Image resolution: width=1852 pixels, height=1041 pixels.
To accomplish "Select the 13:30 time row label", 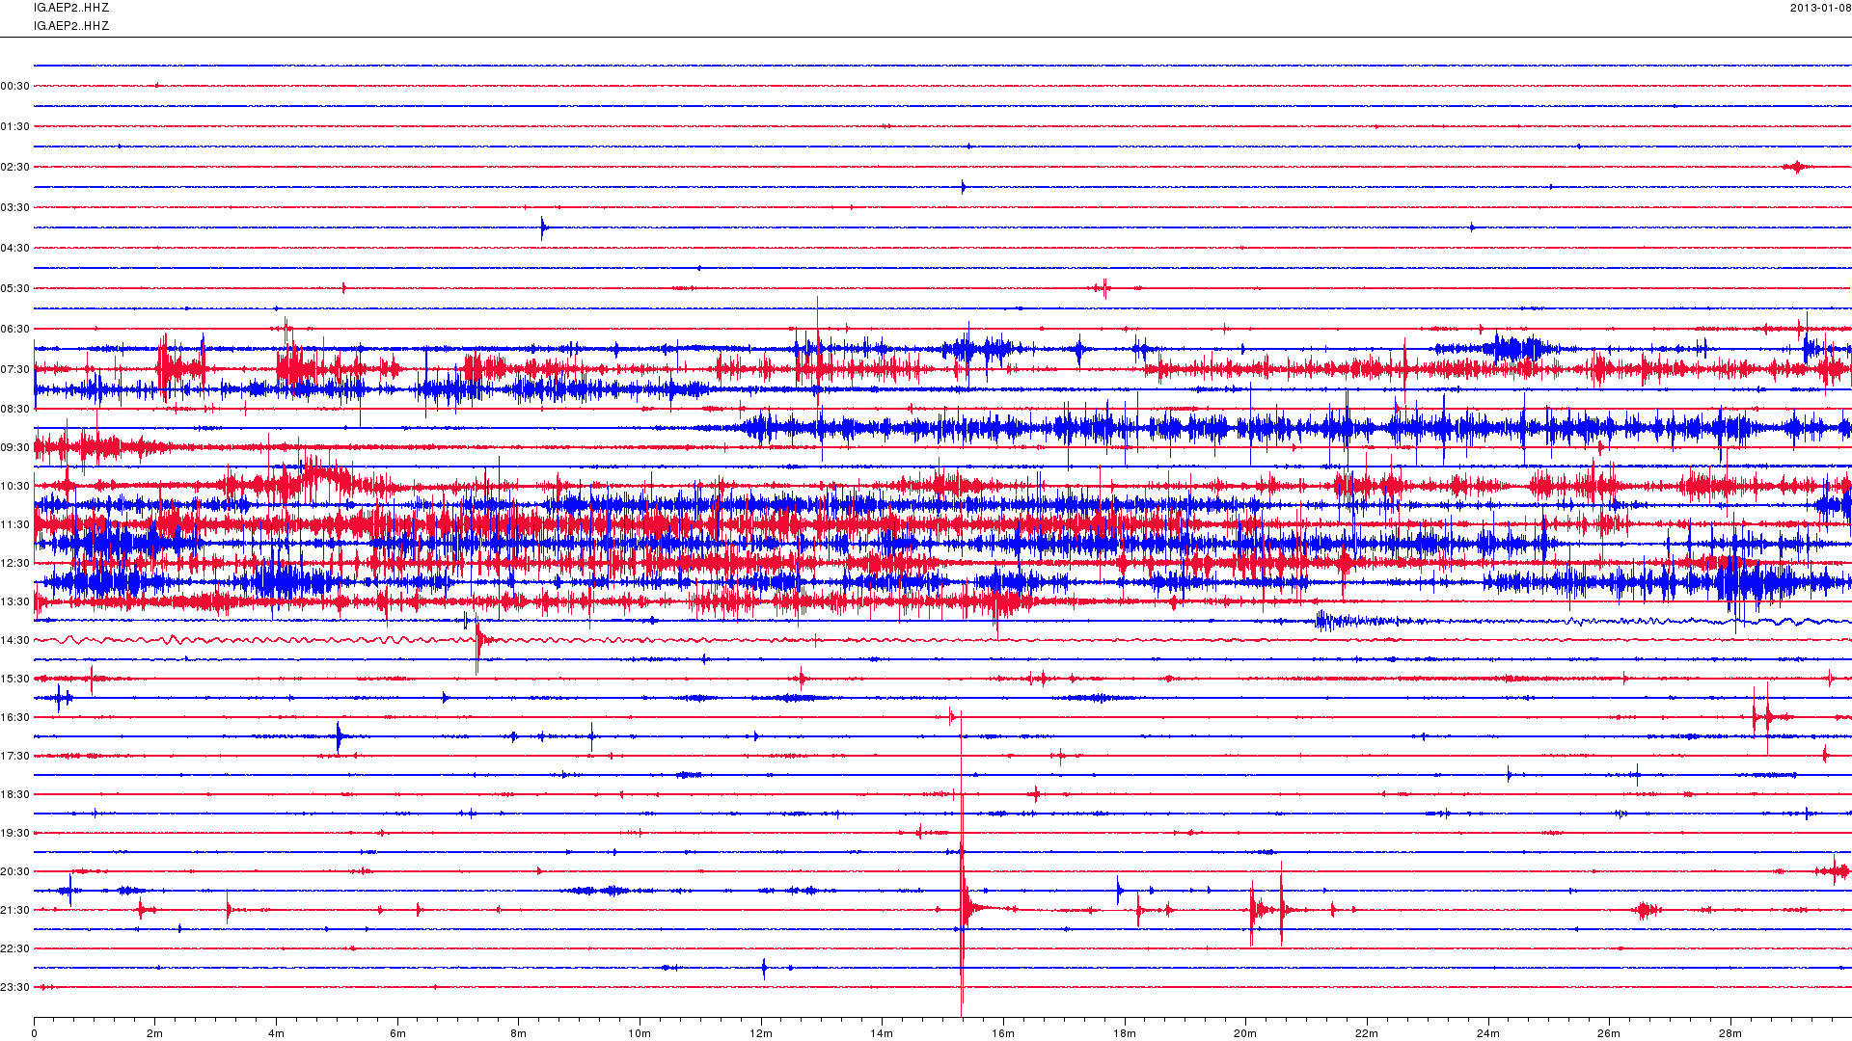I will coord(15,601).
